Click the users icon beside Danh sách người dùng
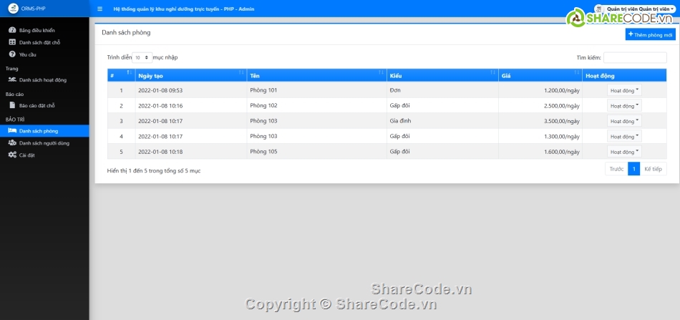This screenshot has height=320, width=680. click(12, 142)
